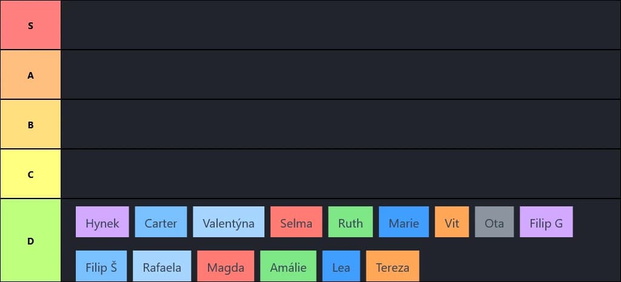Select the C tier label
The image size is (621, 282).
tap(30, 174)
